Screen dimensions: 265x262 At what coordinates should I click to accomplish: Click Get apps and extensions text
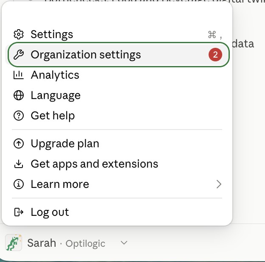95,164
